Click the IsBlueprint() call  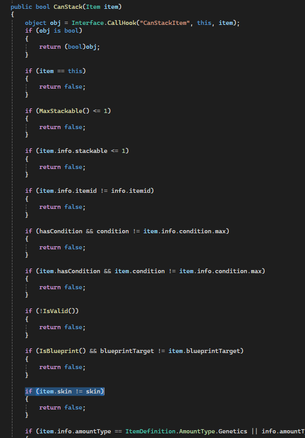click(63, 351)
